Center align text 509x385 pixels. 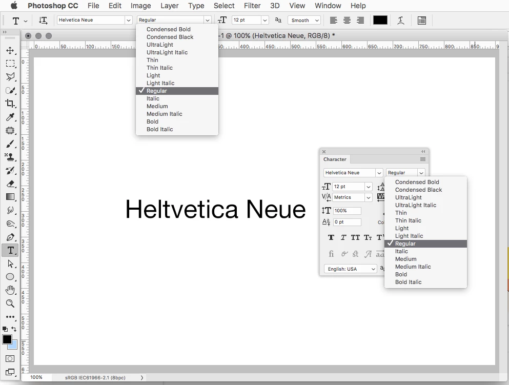347,21
